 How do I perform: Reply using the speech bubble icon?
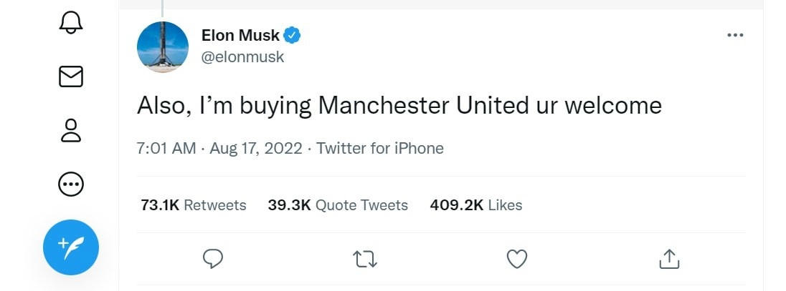coord(213,259)
